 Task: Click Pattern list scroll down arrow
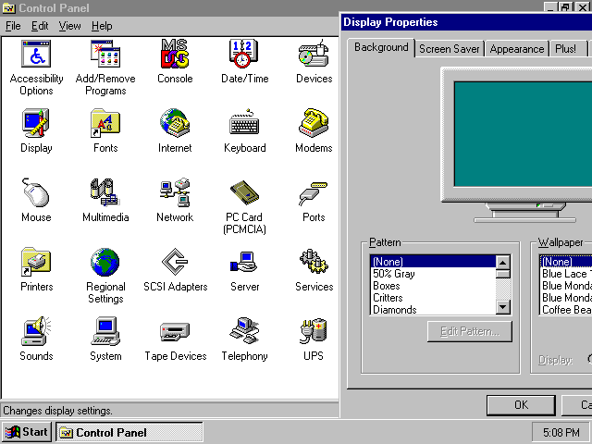click(x=503, y=307)
